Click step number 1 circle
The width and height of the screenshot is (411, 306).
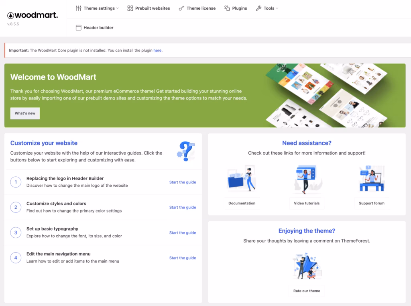click(16, 182)
